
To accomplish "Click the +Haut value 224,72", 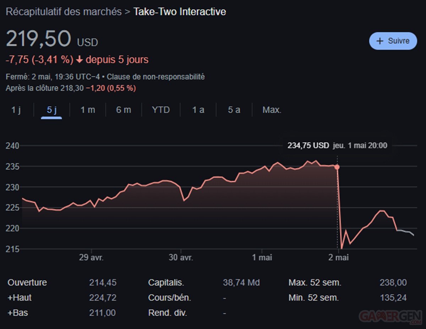I will pos(103,298).
